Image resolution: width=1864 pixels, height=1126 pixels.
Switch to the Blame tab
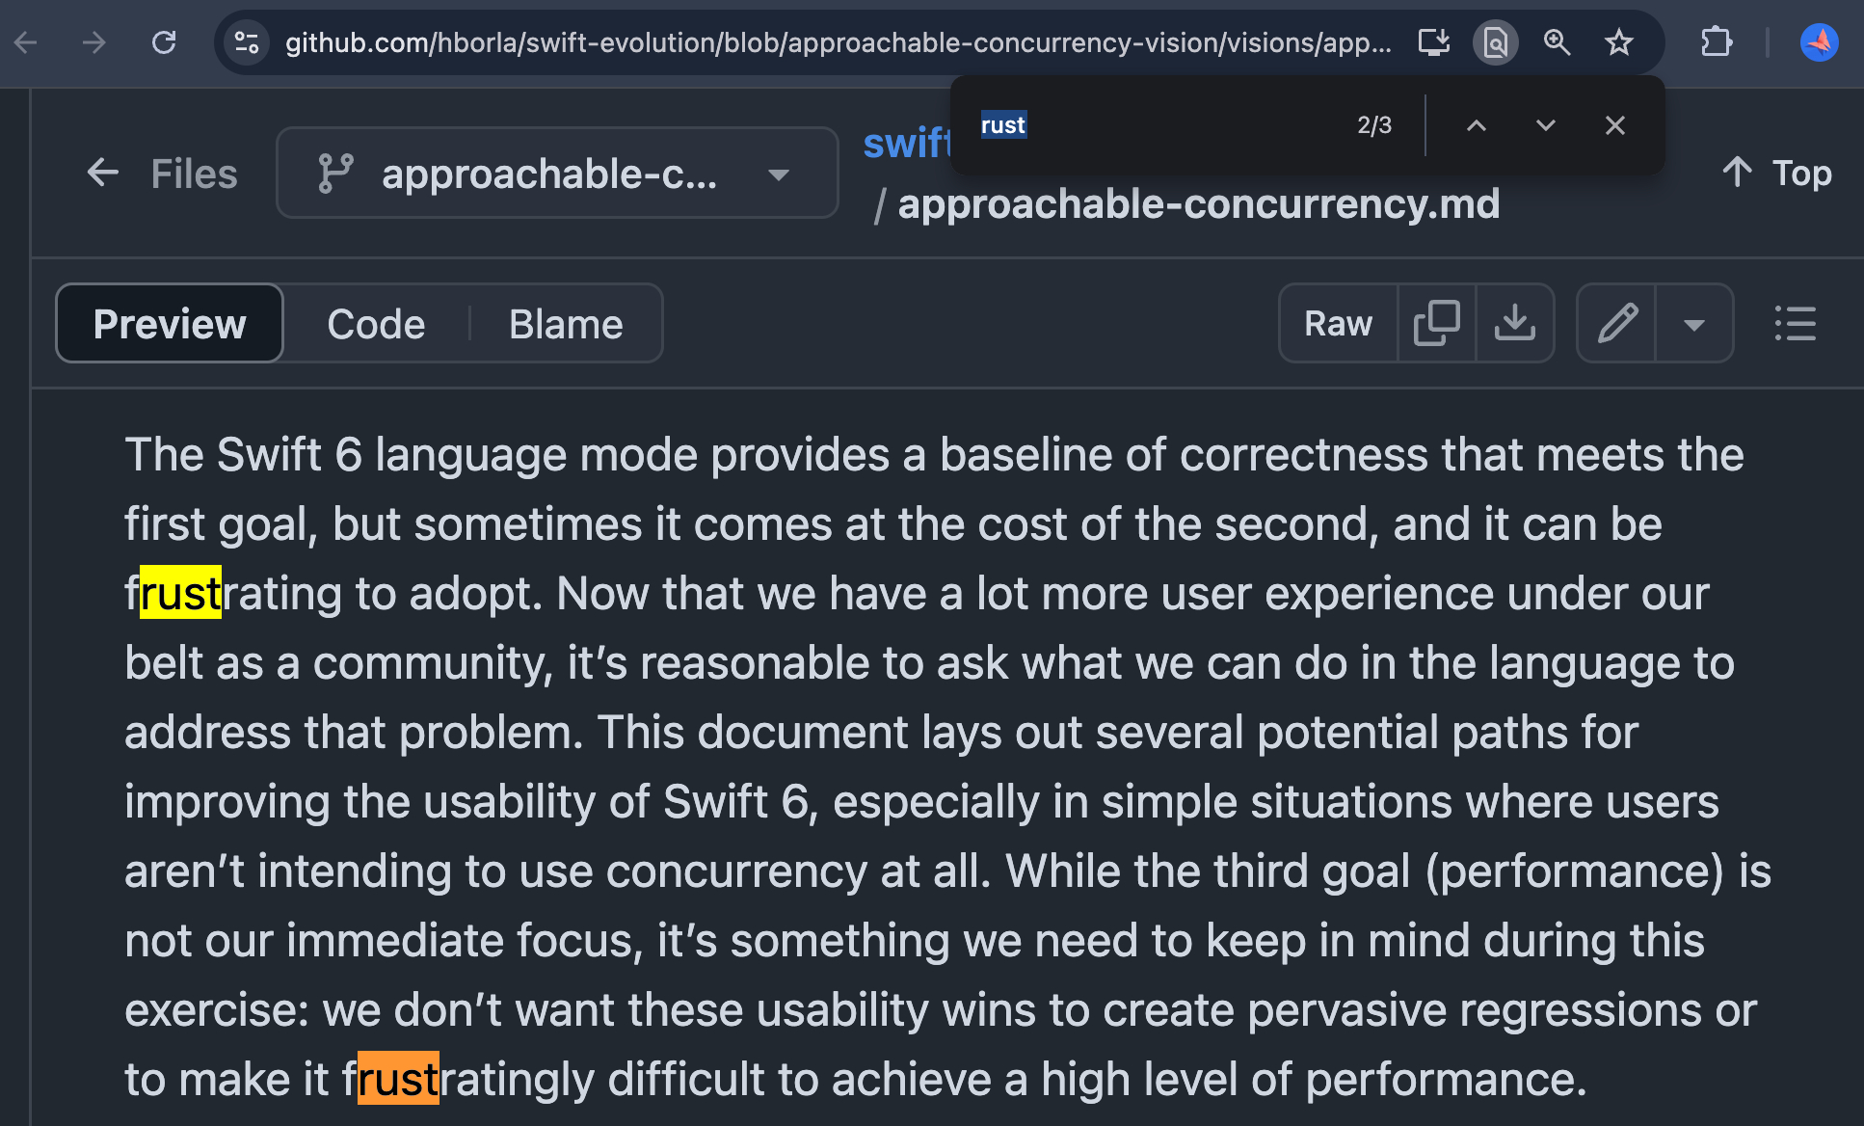click(x=566, y=324)
